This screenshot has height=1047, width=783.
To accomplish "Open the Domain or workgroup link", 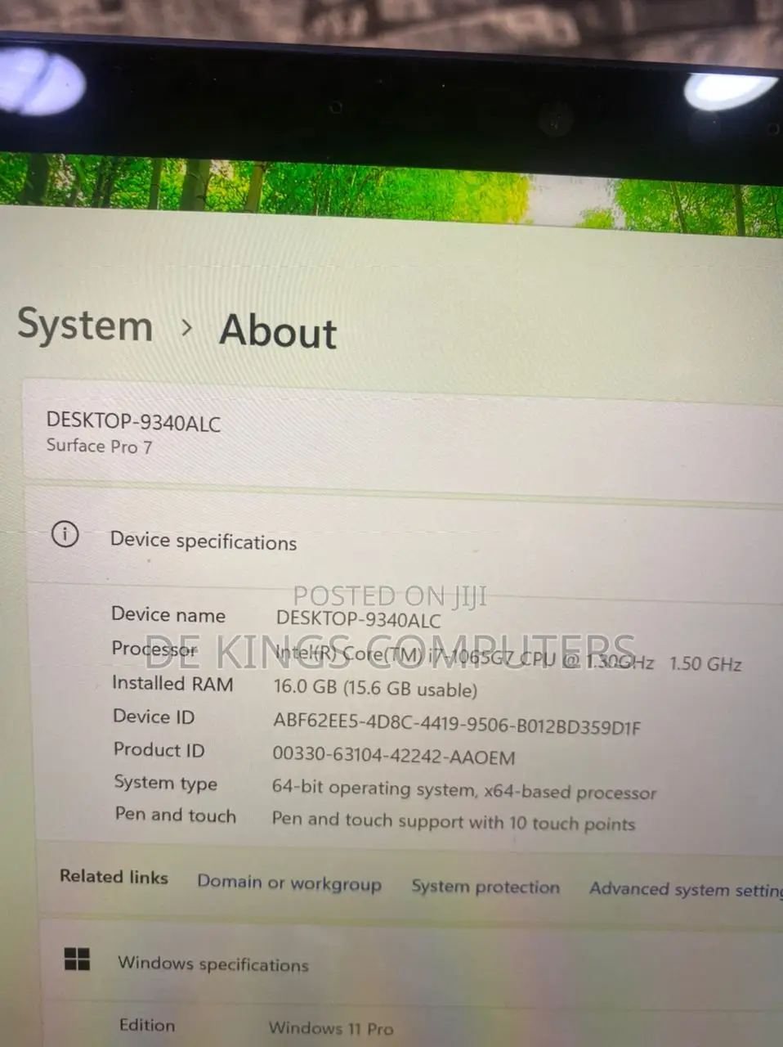I will point(289,883).
